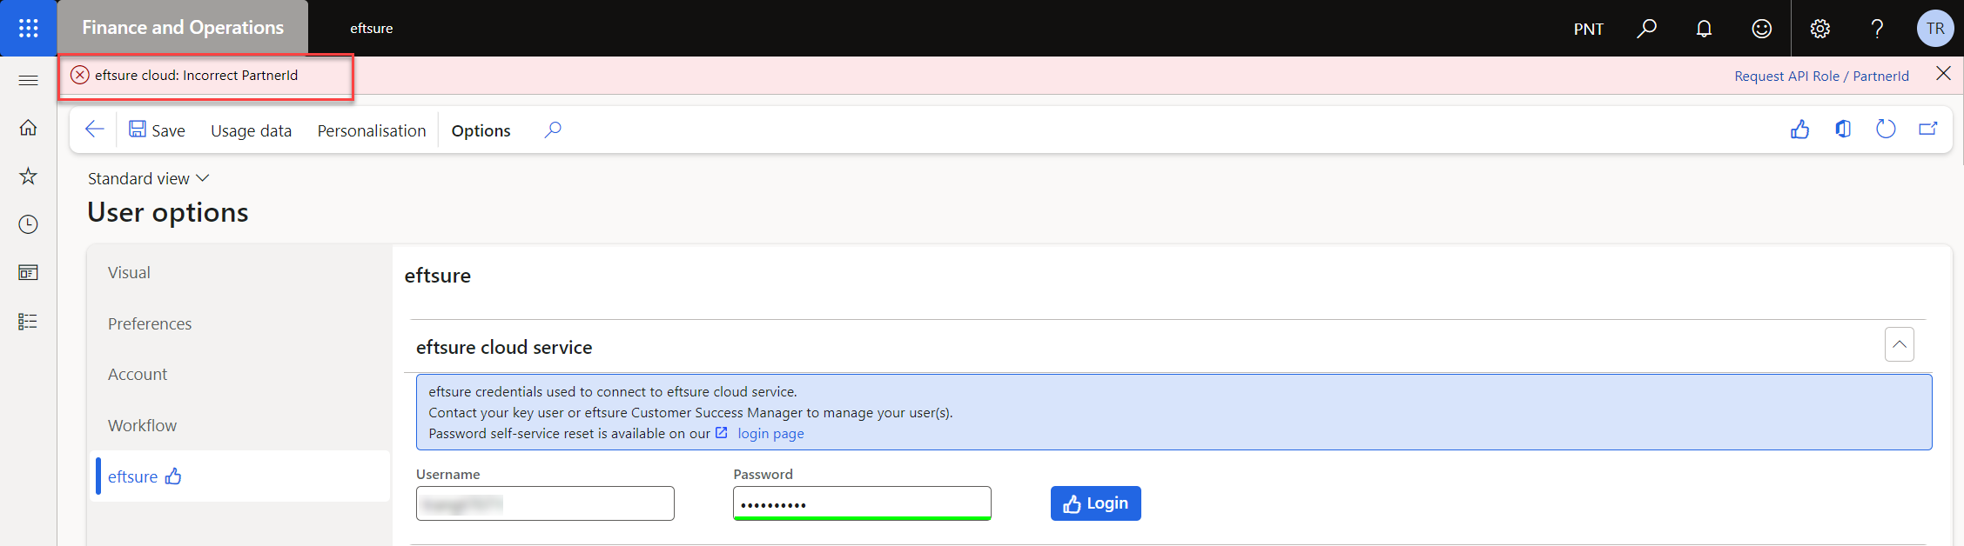Open the Workspaces icon
Image resolution: width=1964 pixels, height=546 pixels.
pyautogui.click(x=28, y=273)
